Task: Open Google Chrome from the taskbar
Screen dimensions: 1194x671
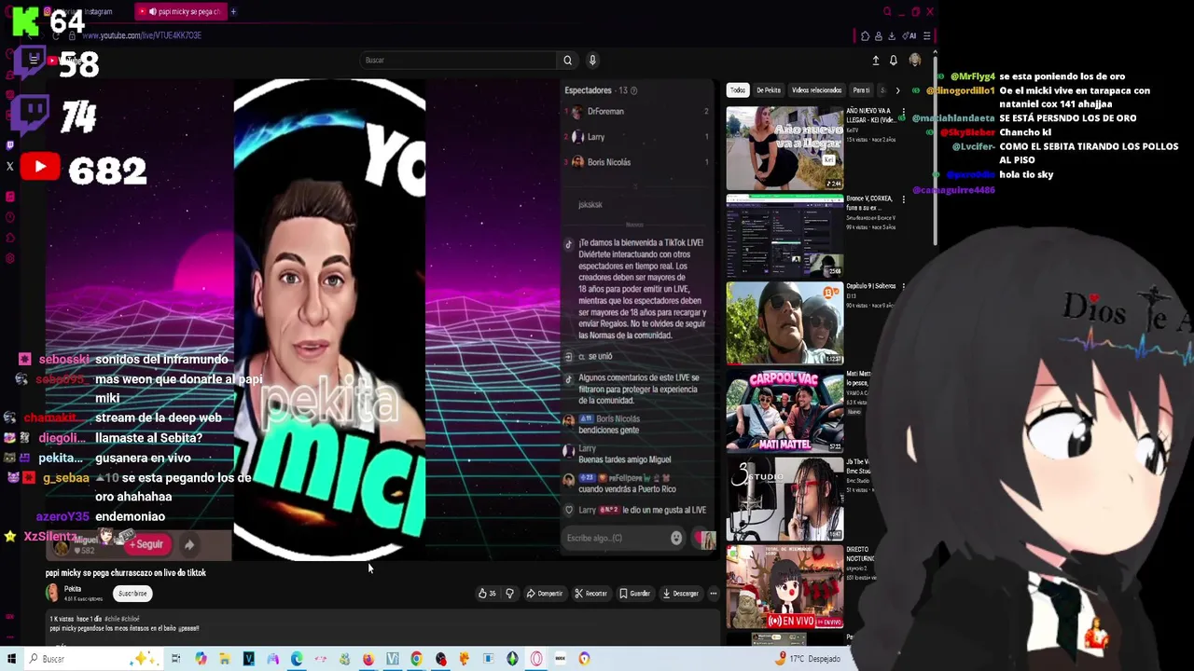Action: pyautogui.click(x=416, y=659)
